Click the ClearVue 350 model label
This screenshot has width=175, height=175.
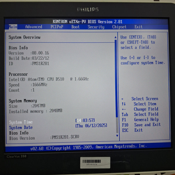[x=16, y=156]
